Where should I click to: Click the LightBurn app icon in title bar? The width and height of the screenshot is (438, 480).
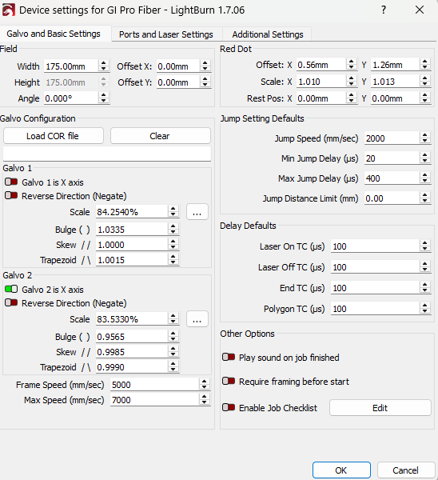(x=8, y=10)
